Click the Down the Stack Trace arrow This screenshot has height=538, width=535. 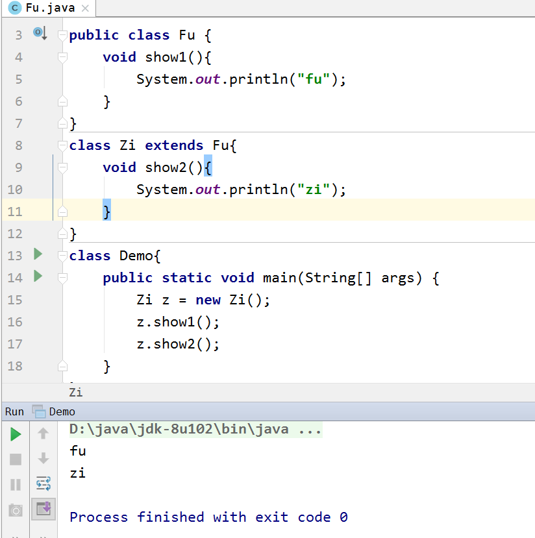coord(44,458)
